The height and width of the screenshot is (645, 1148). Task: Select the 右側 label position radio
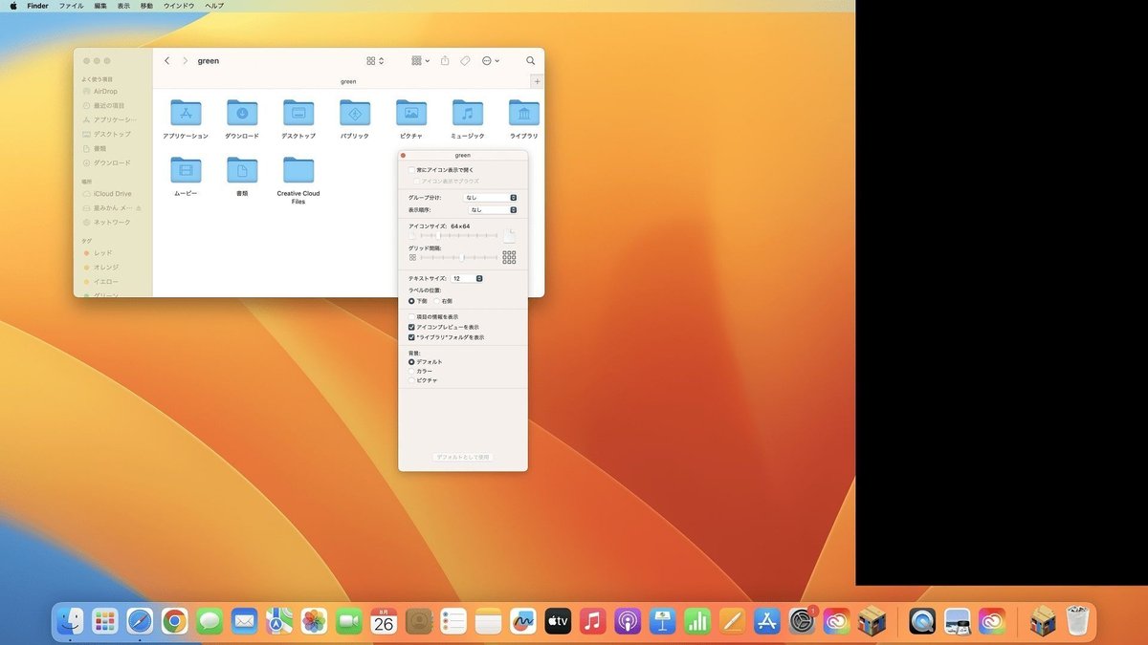click(436, 301)
